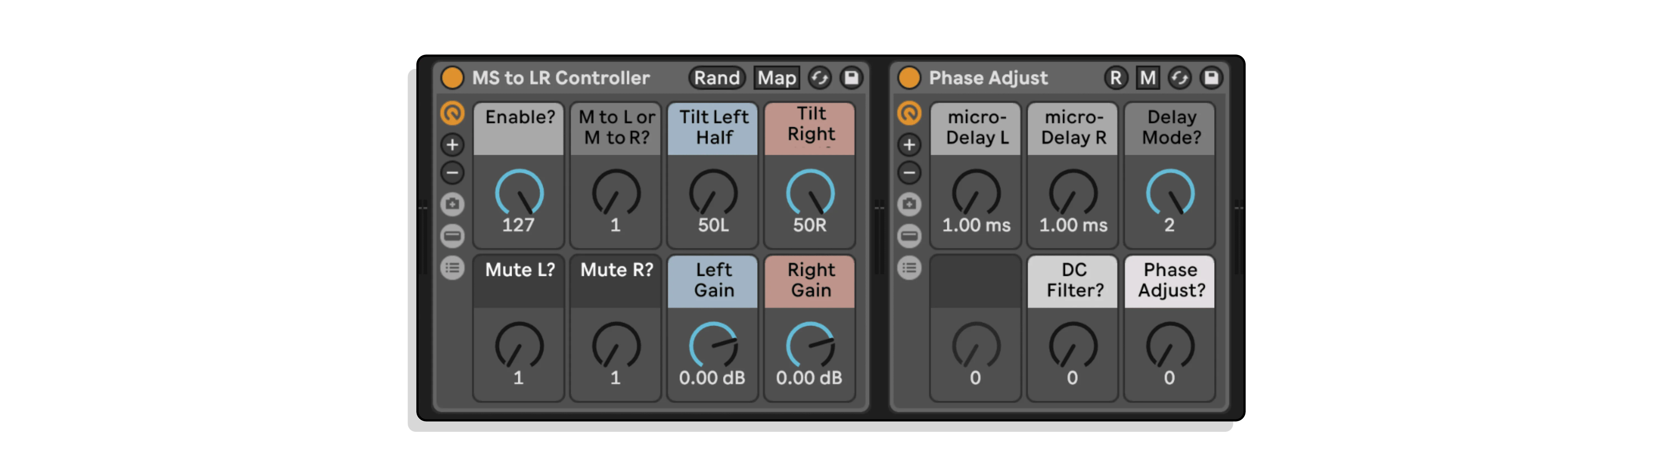Click the 50R tilt value
Image resolution: width=1662 pixels, height=476 pixels.
810,225
